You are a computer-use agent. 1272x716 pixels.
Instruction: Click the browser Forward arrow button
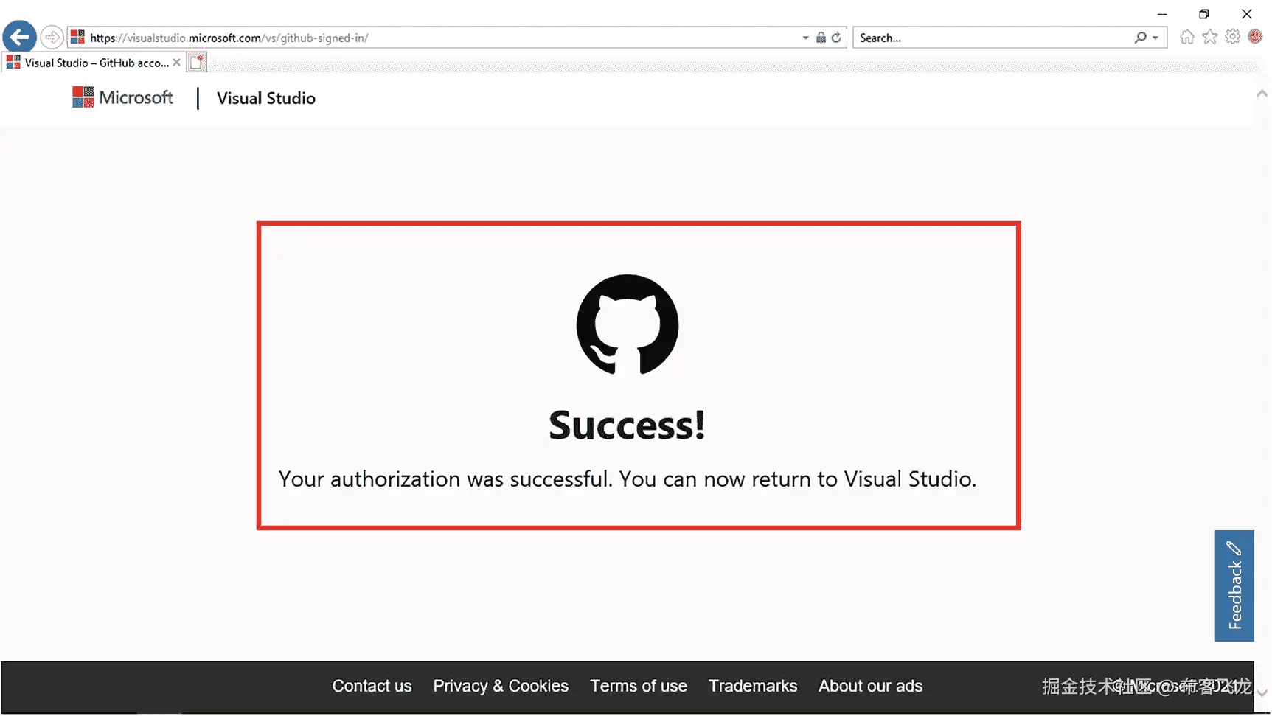coord(52,37)
